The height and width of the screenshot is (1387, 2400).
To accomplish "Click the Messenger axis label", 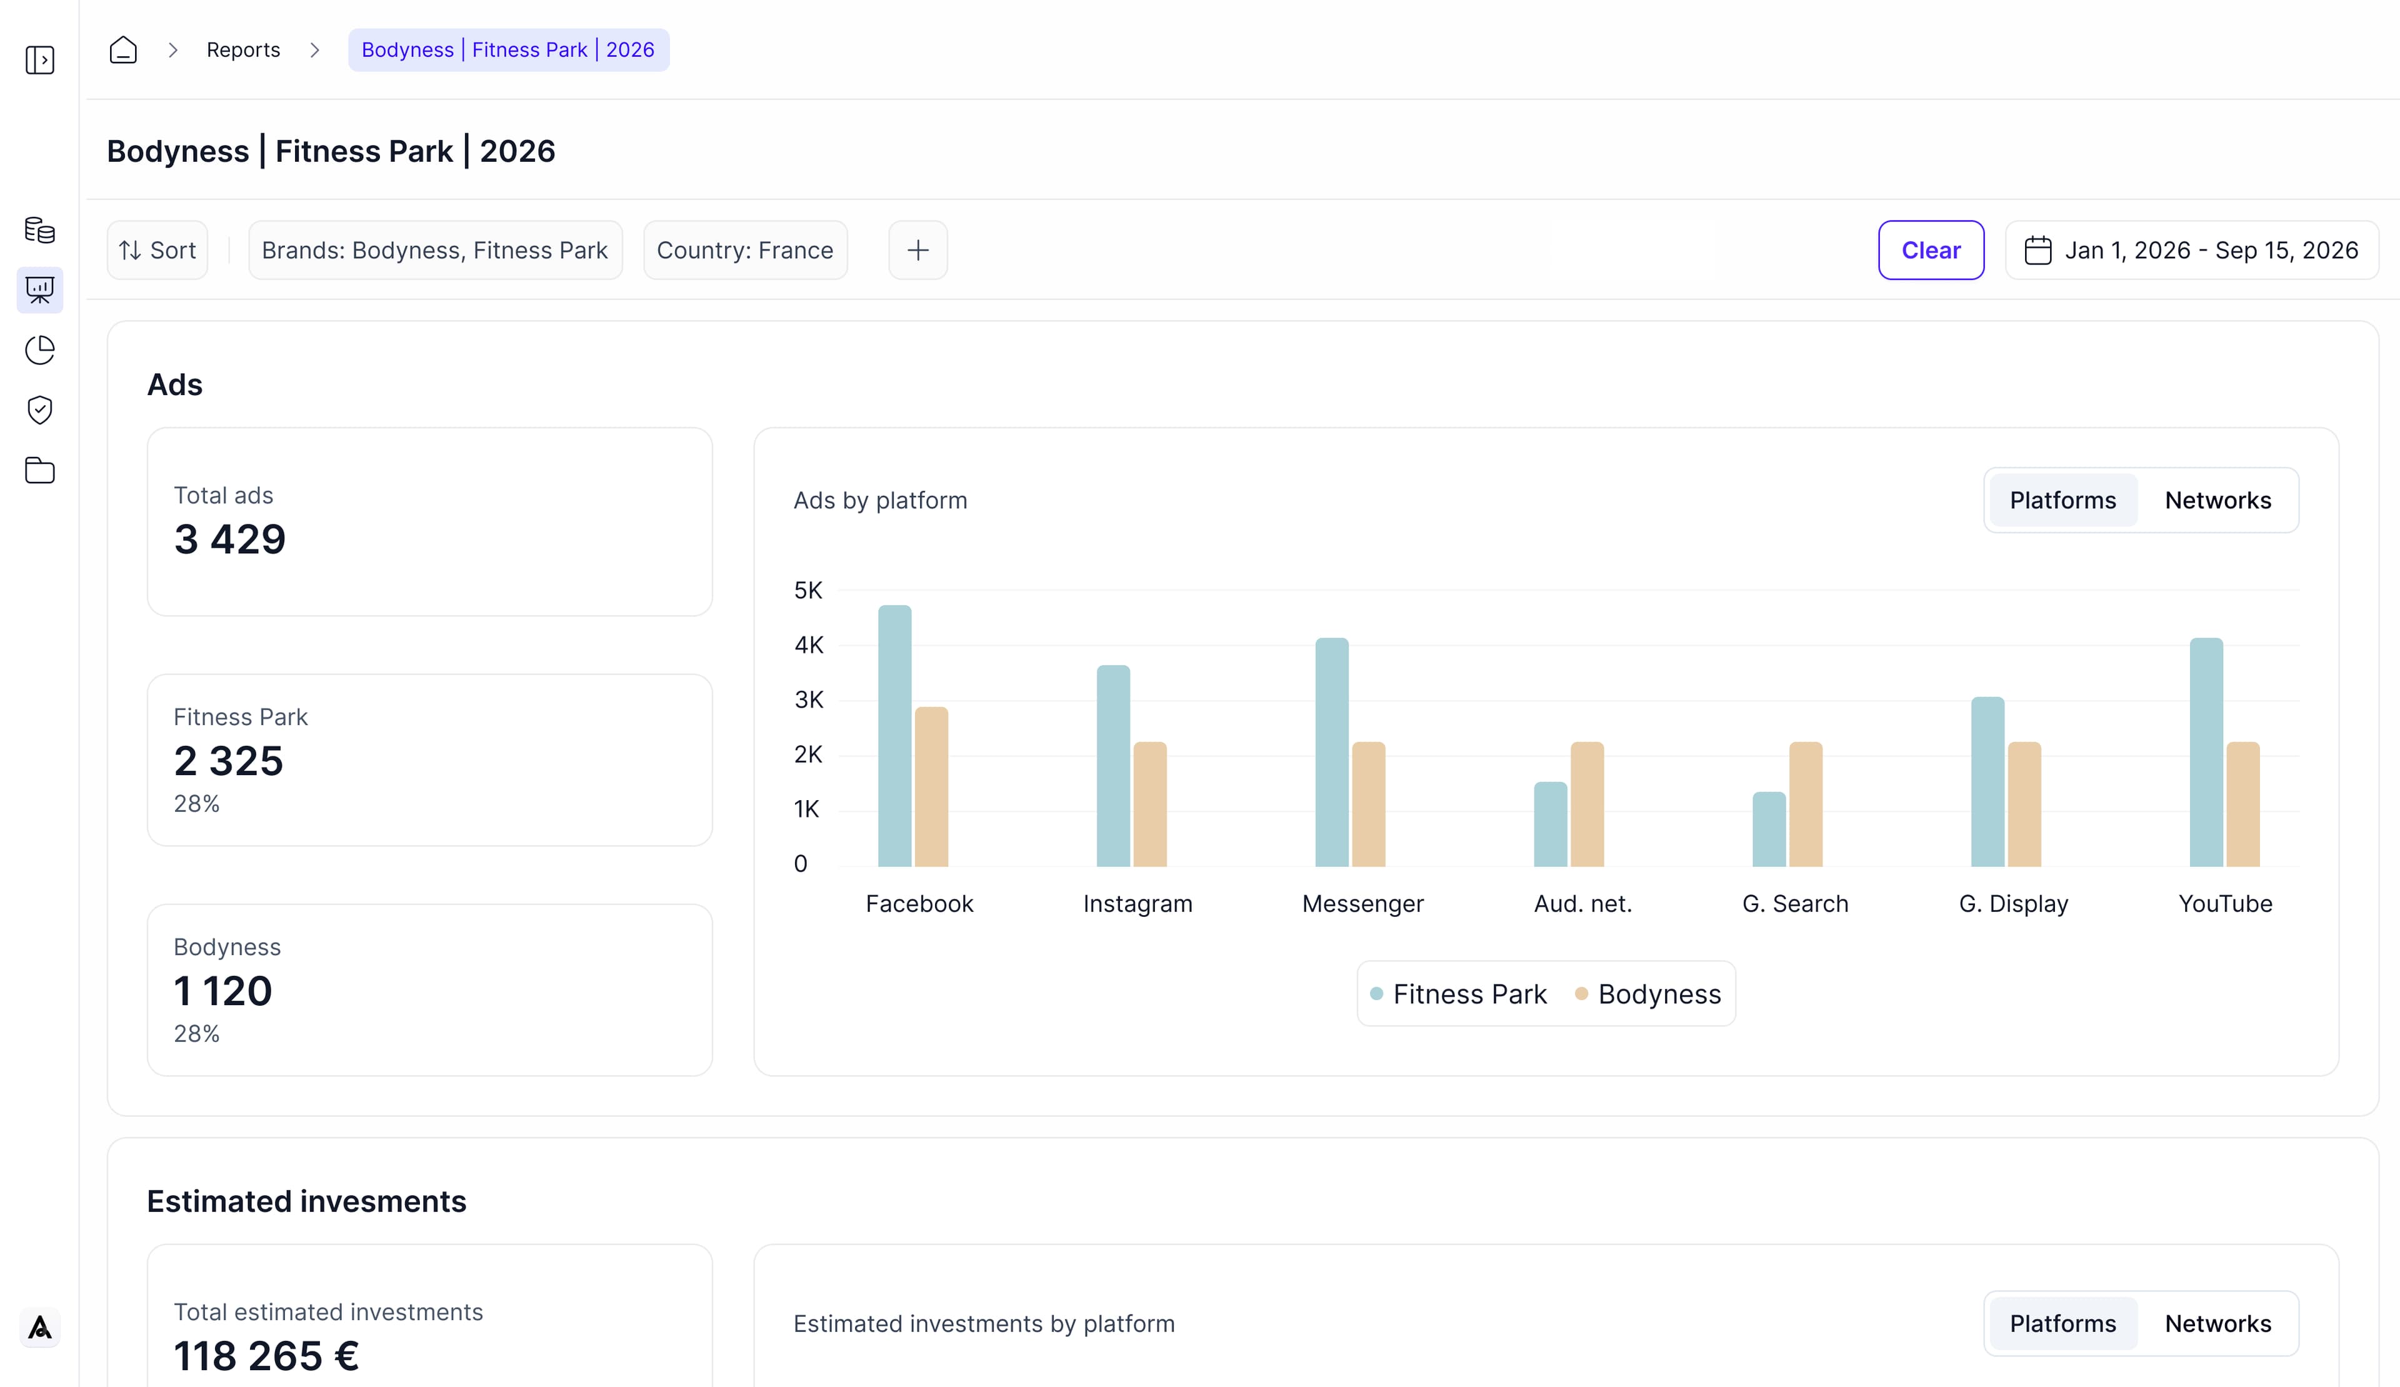I will click(1362, 903).
